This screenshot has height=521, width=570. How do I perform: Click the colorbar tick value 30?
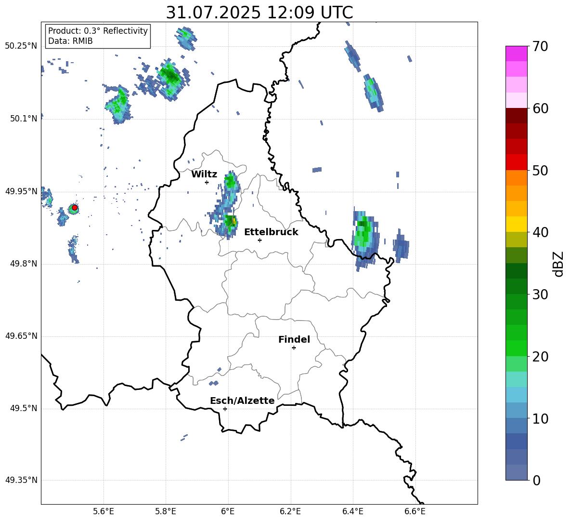coord(540,294)
